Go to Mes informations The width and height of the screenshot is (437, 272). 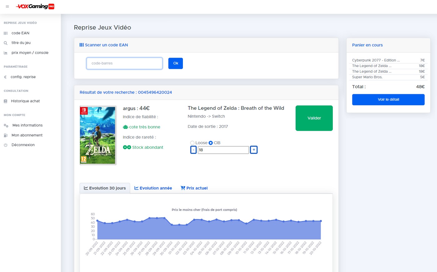(27, 125)
